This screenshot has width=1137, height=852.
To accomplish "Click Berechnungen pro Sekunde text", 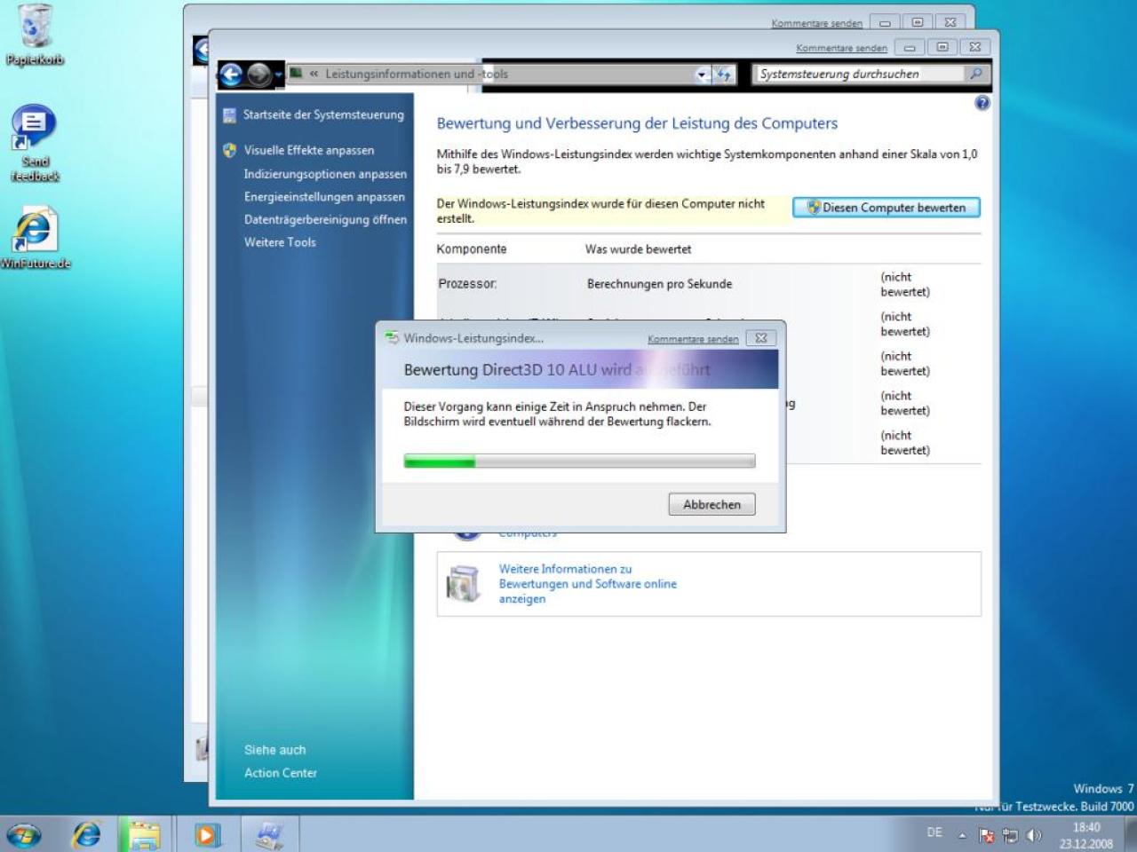I will click(x=659, y=284).
